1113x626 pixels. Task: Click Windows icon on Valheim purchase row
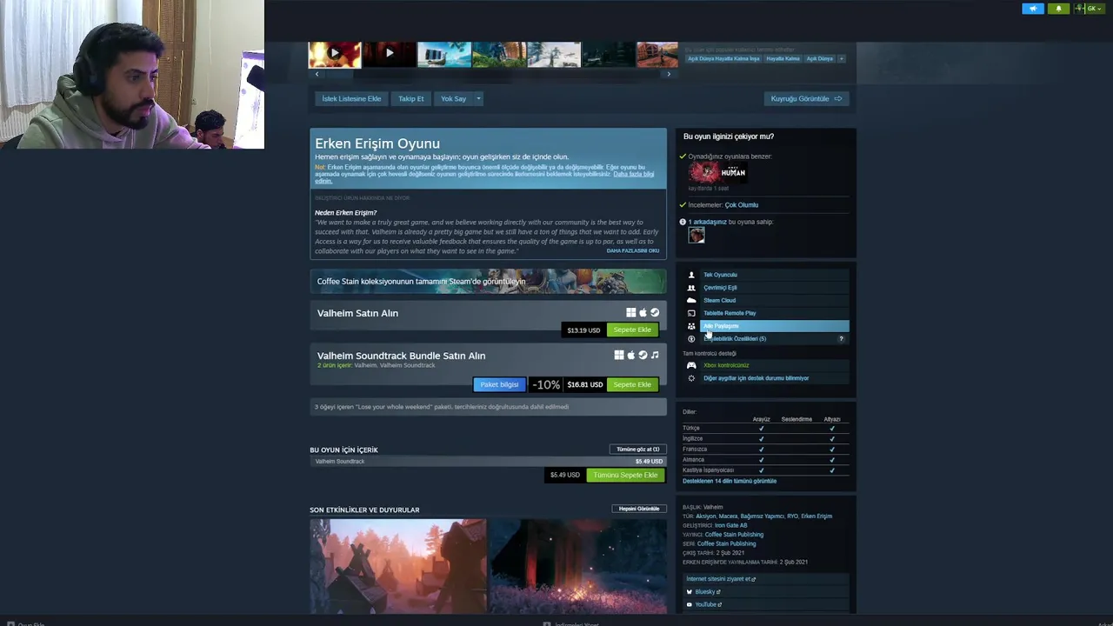tap(631, 313)
